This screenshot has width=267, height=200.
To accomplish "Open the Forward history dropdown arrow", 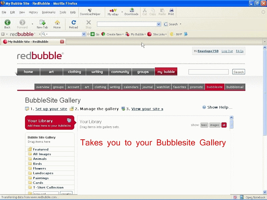I will coord(32,24).
